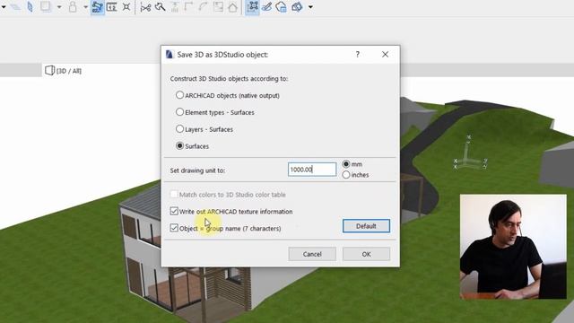Cancel the Save 3D dialog

(312, 254)
